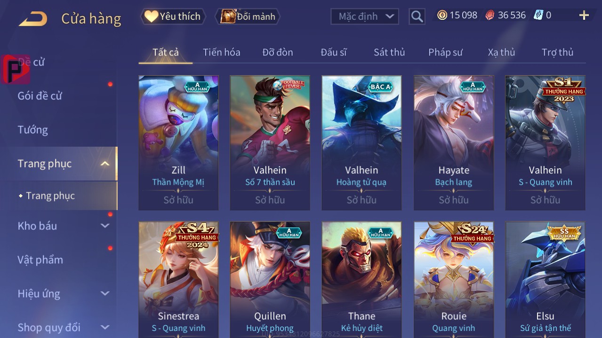Open Đổi mảnh fragment exchange
This screenshot has width=602, height=338.
pos(248,16)
